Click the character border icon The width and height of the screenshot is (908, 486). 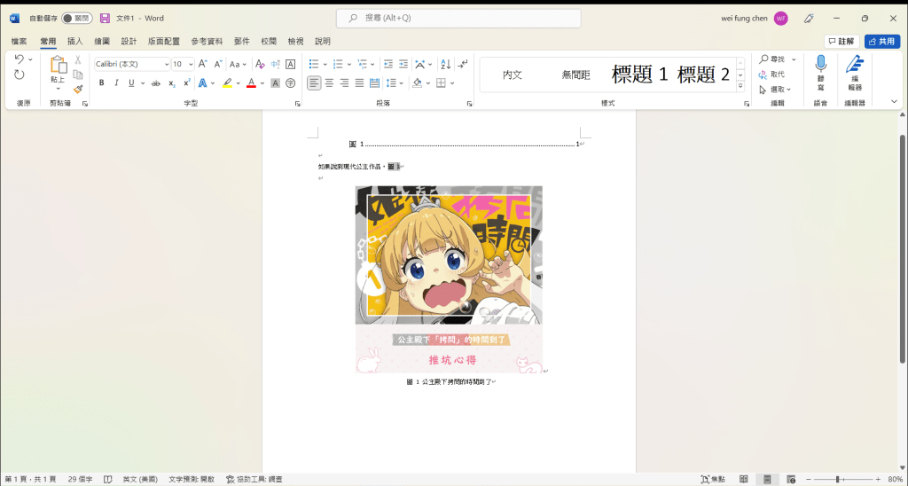point(291,64)
